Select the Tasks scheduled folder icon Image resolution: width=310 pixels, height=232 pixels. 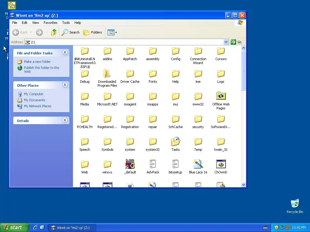(x=175, y=141)
